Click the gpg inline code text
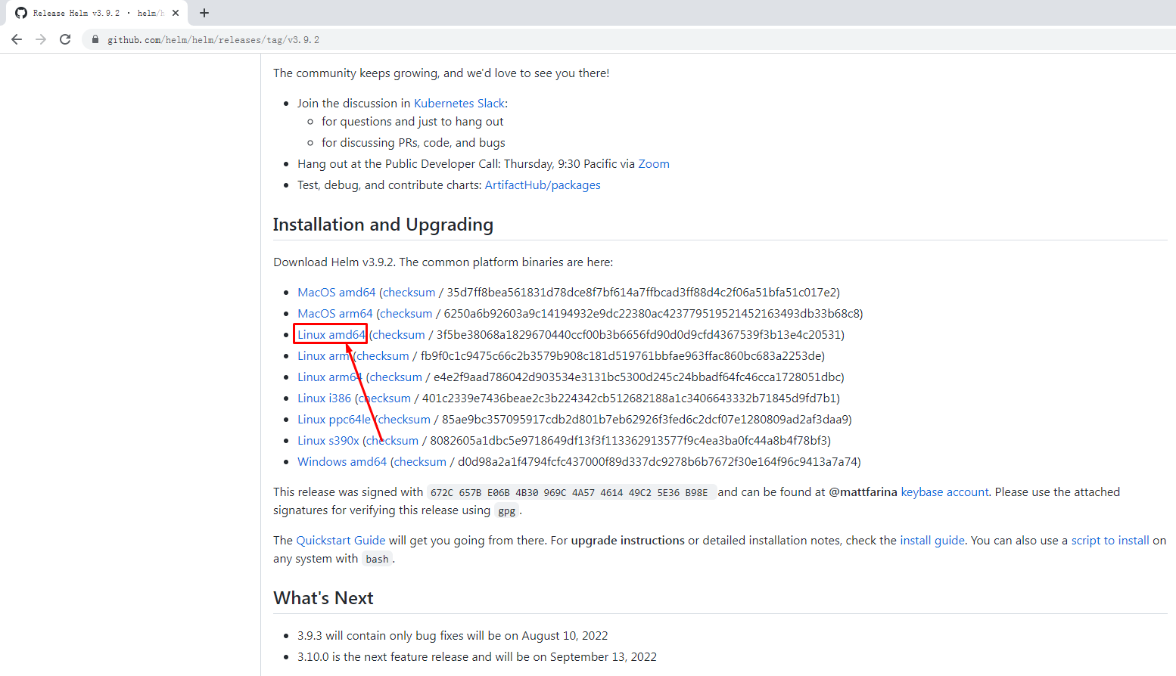Viewport: 1176px width, 676px height. [x=506, y=511]
